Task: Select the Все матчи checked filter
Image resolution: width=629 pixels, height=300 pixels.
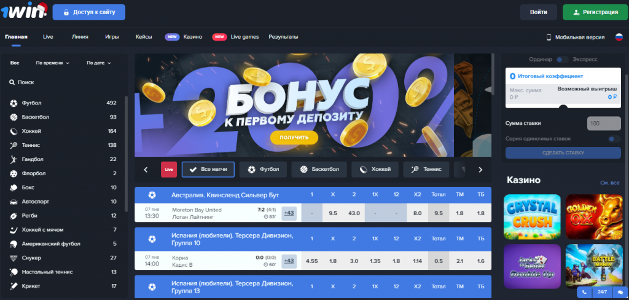Action: click(x=208, y=170)
